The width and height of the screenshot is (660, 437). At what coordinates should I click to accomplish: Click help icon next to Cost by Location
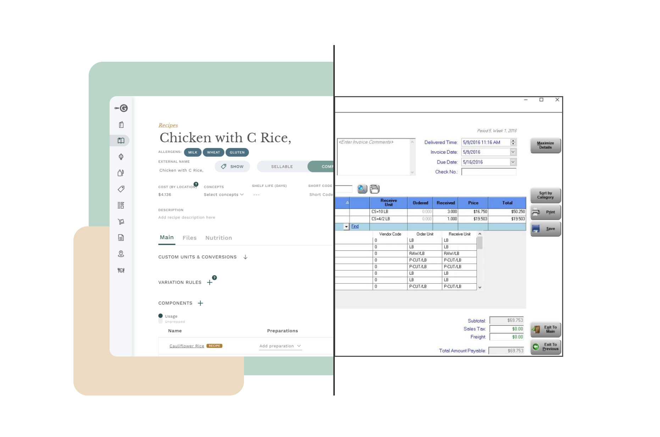(x=196, y=184)
